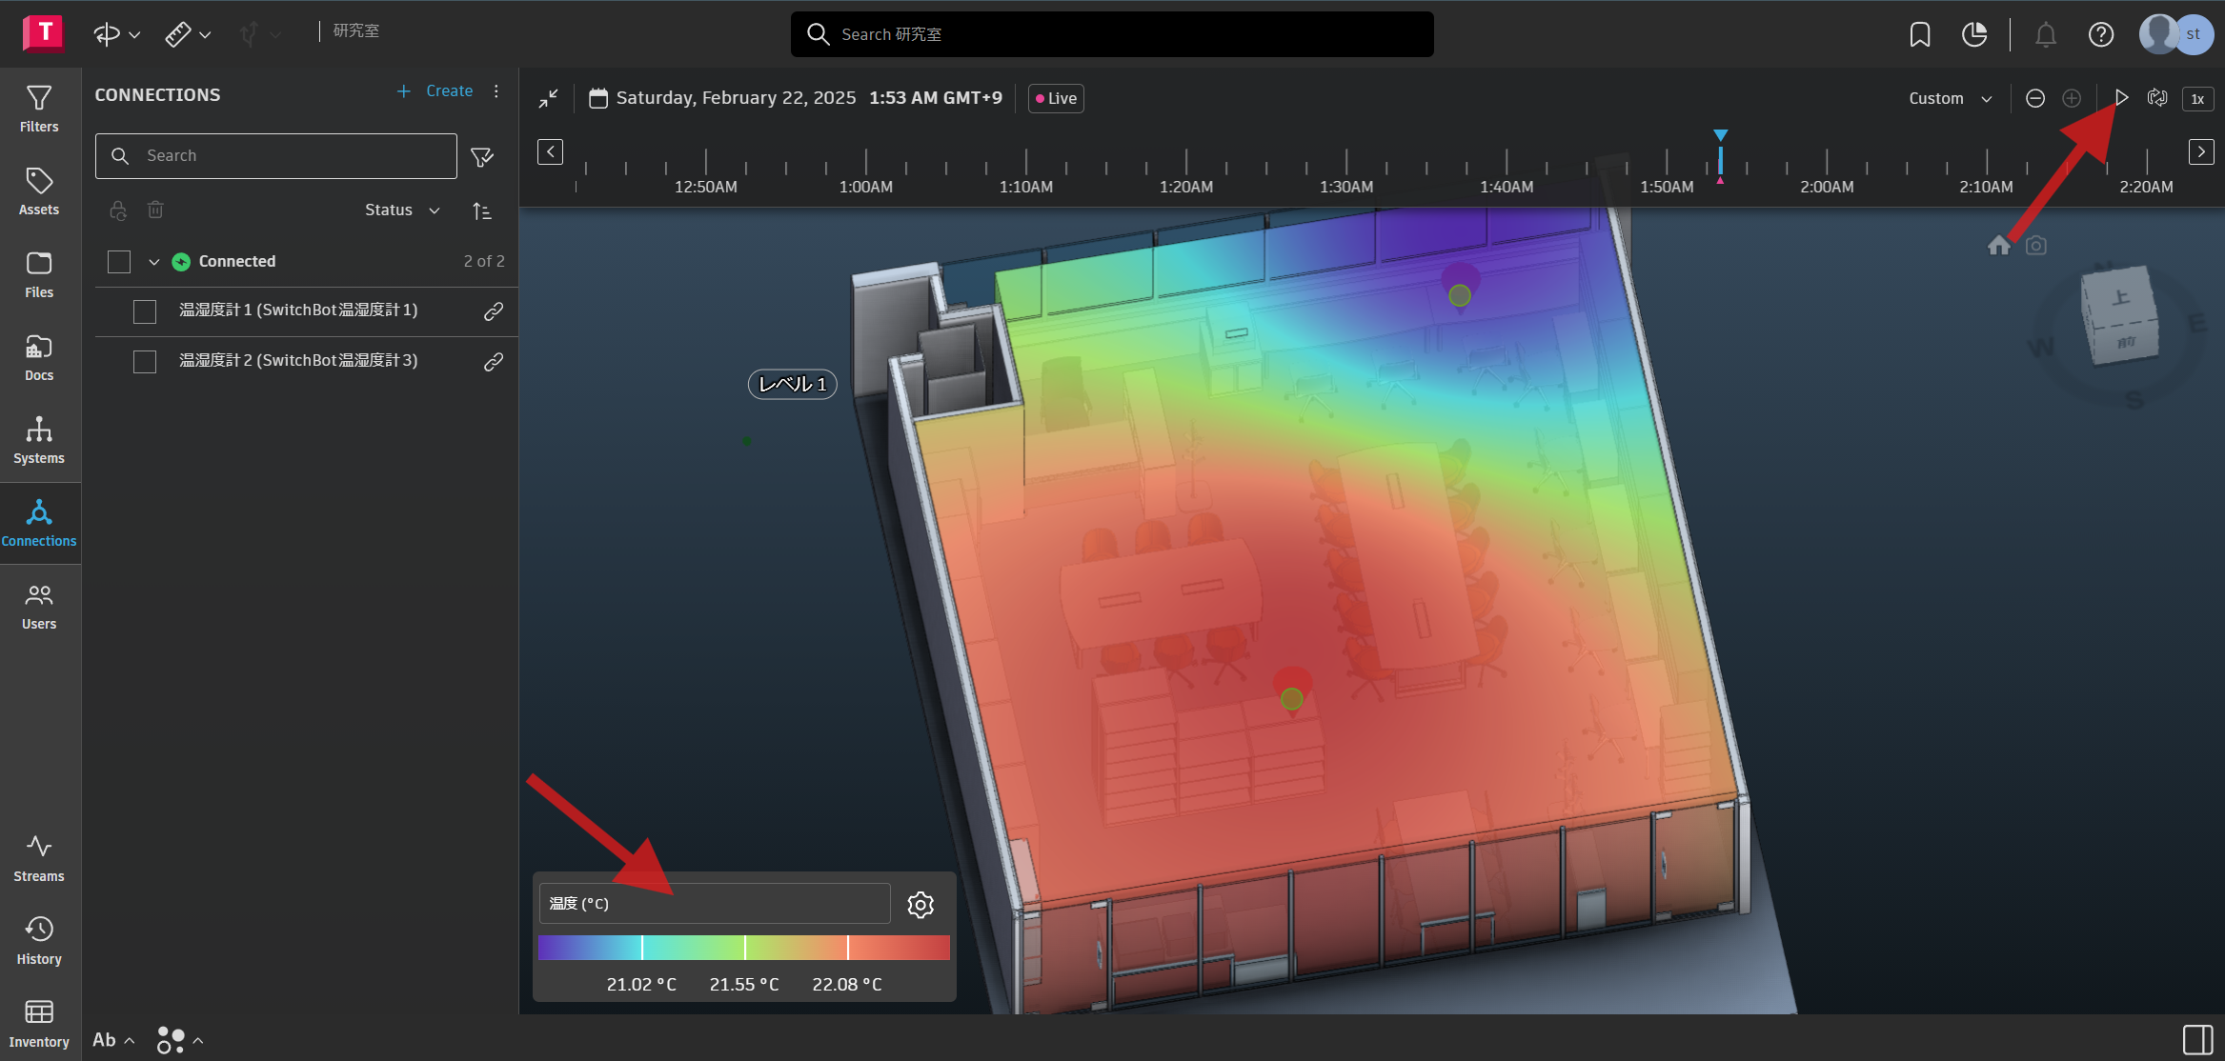Open notifications bell icon
The height and width of the screenshot is (1061, 2225).
[2046, 35]
